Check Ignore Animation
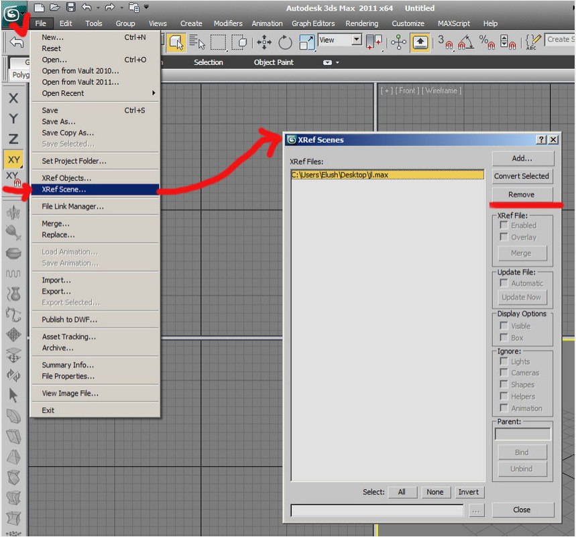 [x=504, y=408]
